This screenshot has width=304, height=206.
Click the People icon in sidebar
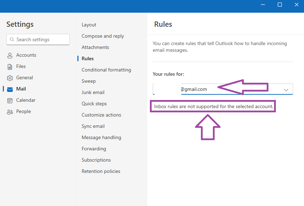(10, 112)
